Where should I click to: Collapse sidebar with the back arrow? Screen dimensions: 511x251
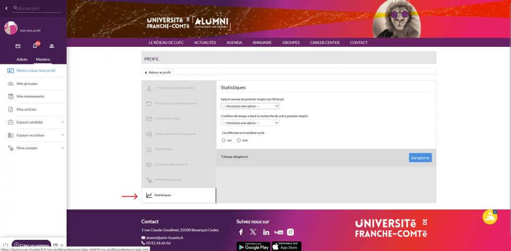[x=6, y=8]
